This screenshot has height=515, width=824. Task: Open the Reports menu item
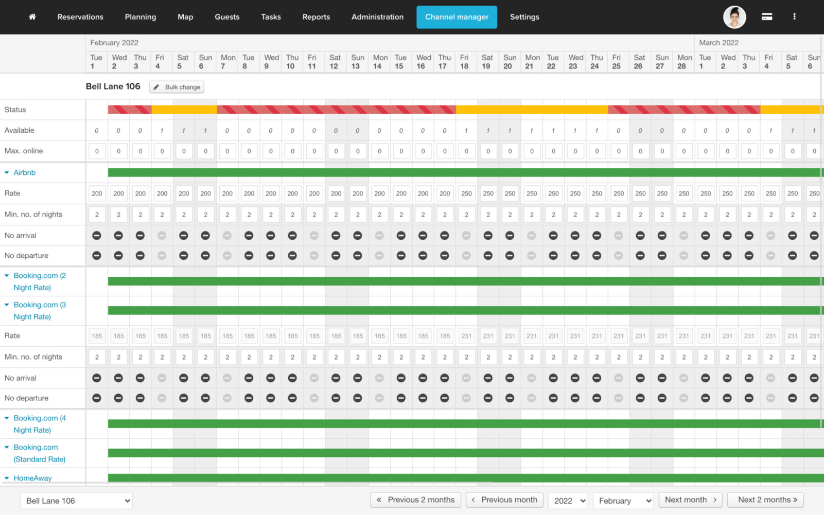316,17
